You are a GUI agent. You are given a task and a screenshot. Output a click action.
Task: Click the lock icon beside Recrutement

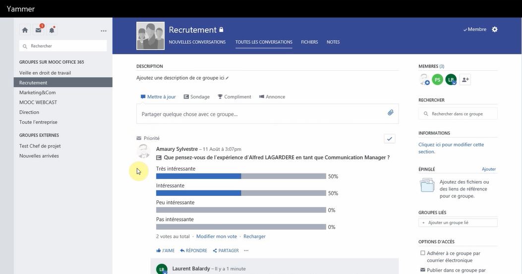[x=221, y=30]
